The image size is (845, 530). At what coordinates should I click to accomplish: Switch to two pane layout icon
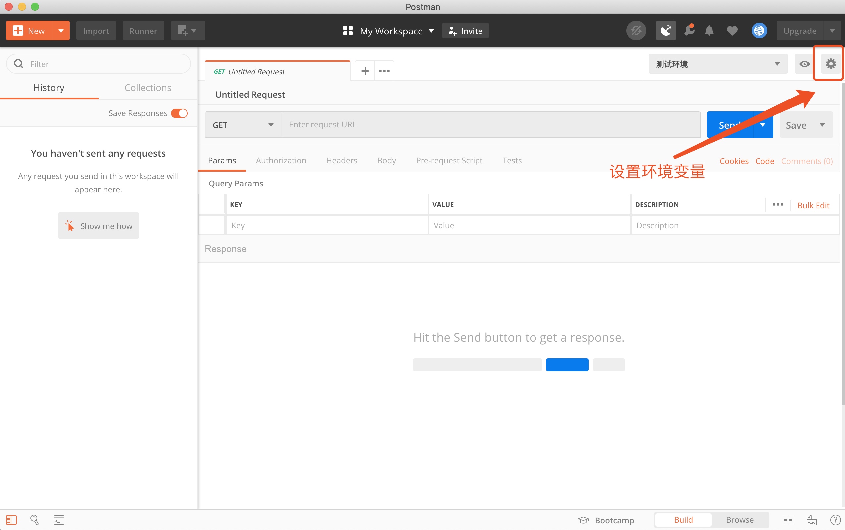(788, 520)
